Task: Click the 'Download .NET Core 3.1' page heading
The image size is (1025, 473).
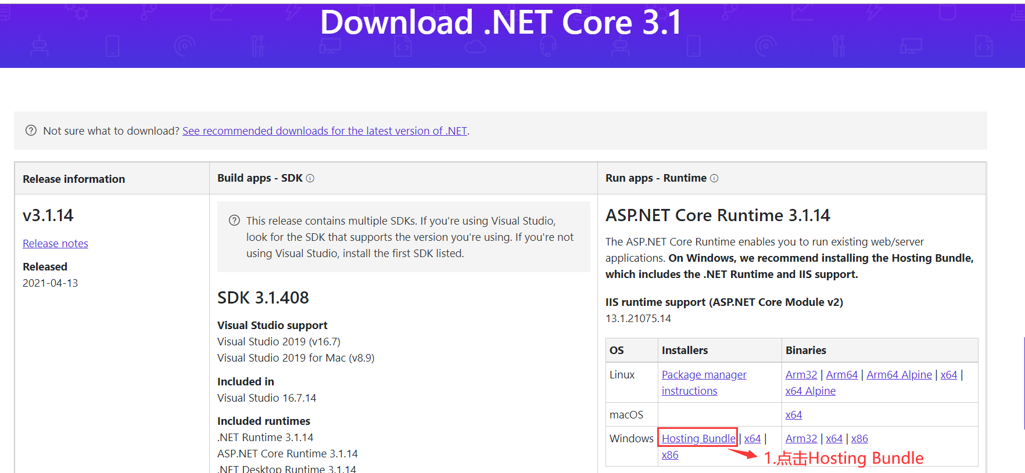Action: tap(501, 23)
